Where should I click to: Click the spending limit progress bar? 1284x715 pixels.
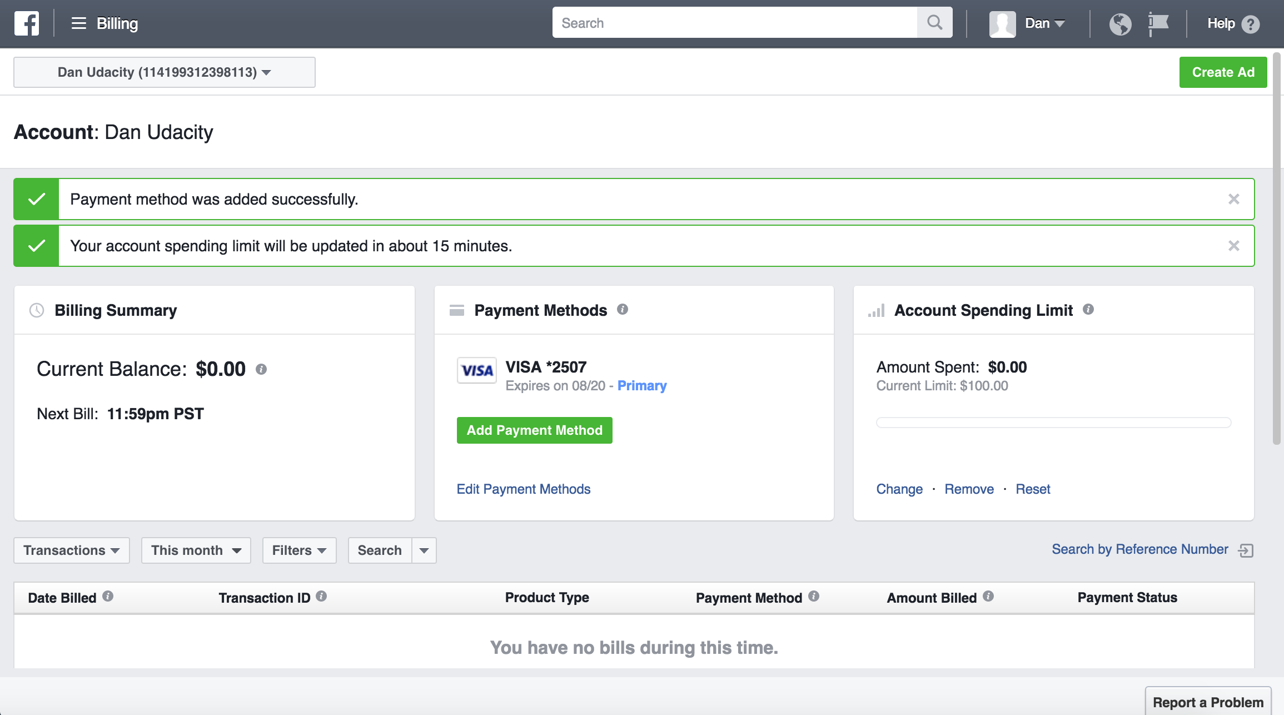click(x=1053, y=423)
